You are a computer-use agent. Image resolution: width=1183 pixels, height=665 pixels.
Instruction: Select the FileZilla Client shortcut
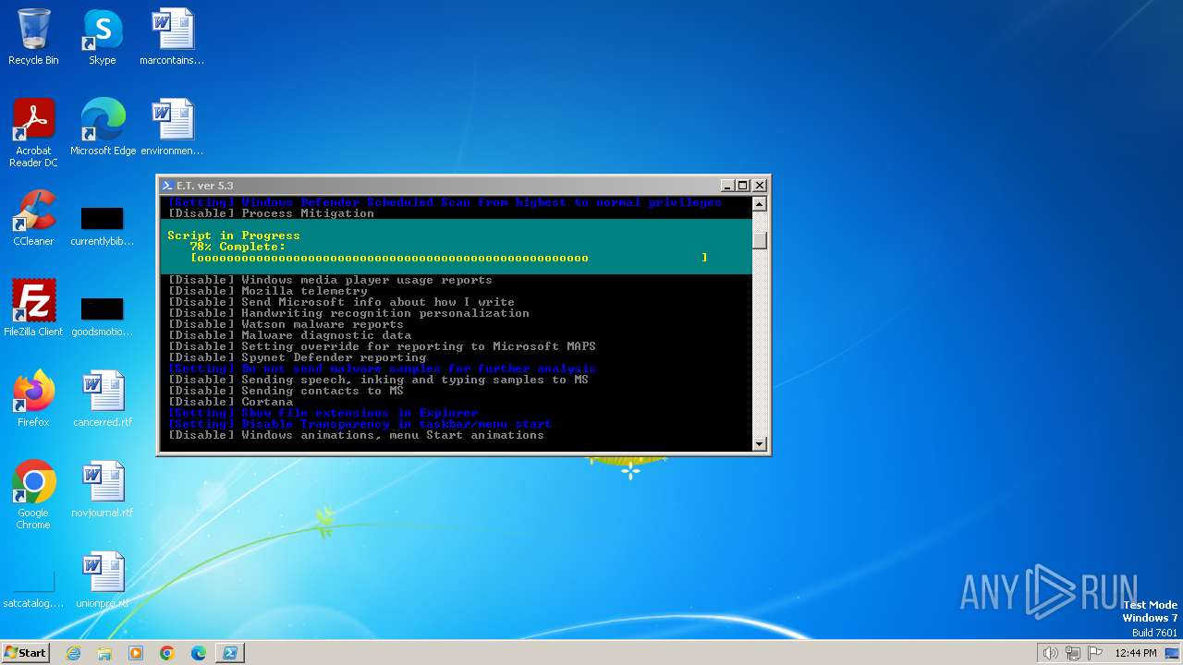pyautogui.click(x=33, y=308)
